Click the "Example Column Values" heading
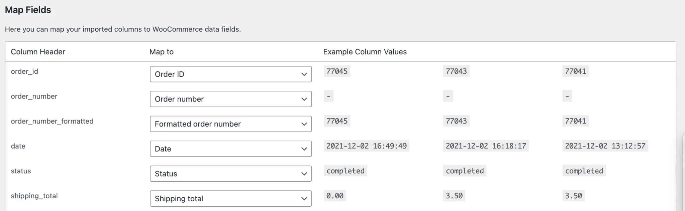Viewport: 685px width, 211px height. [365, 52]
